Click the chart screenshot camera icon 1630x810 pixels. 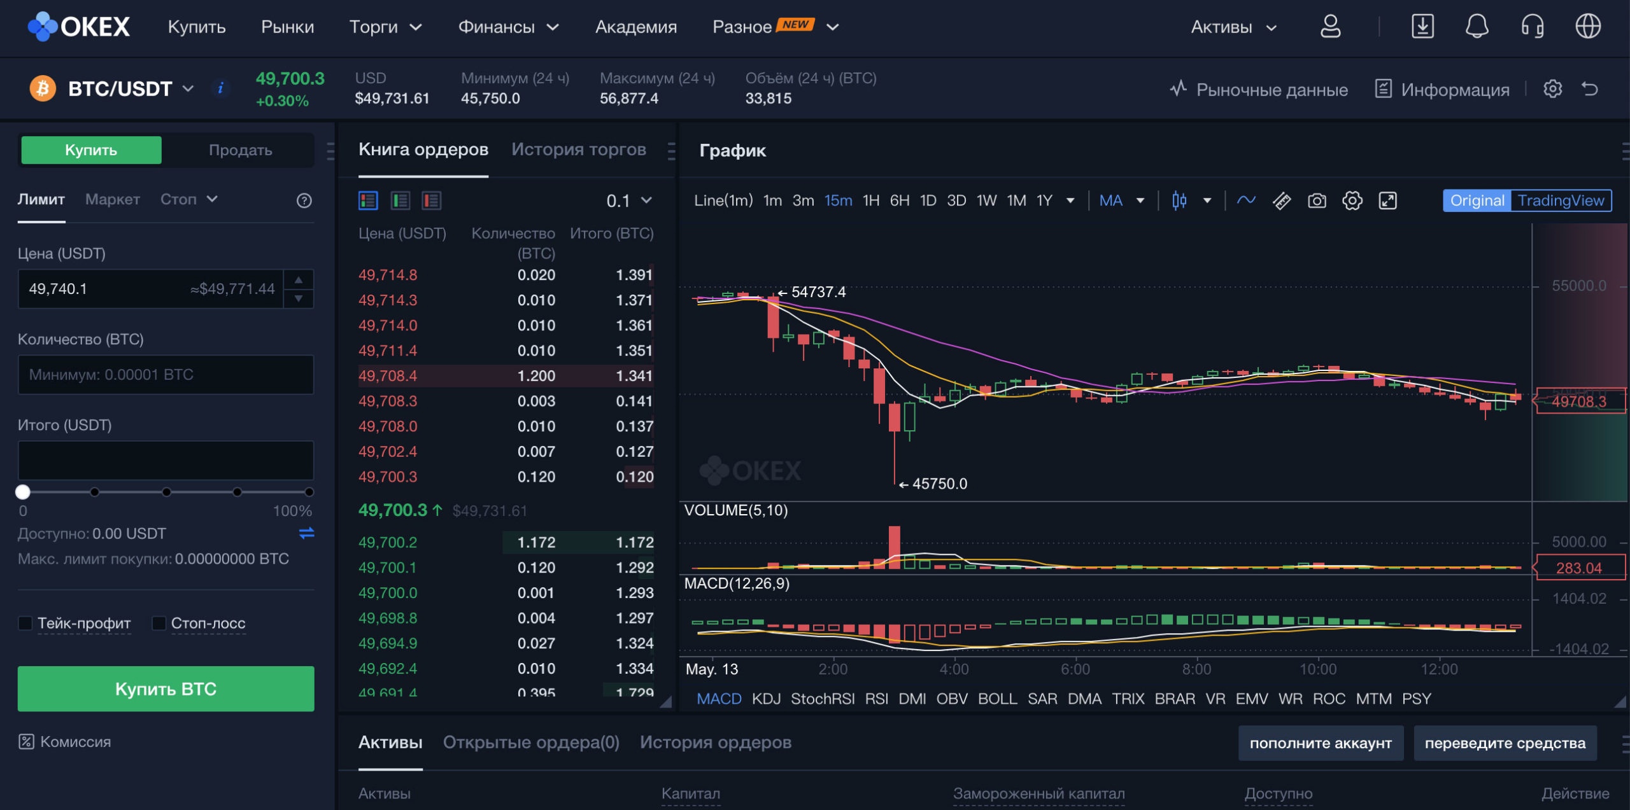[x=1317, y=201]
